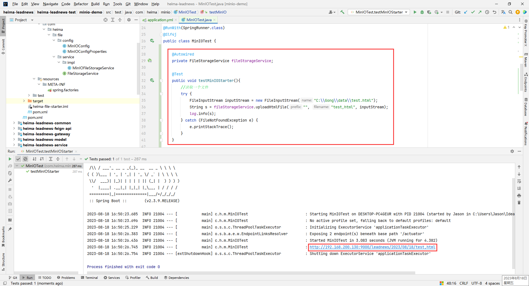This screenshot has width=529, height=286.
Task: Run with Coverage from the main toolbar
Action: (x=429, y=12)
